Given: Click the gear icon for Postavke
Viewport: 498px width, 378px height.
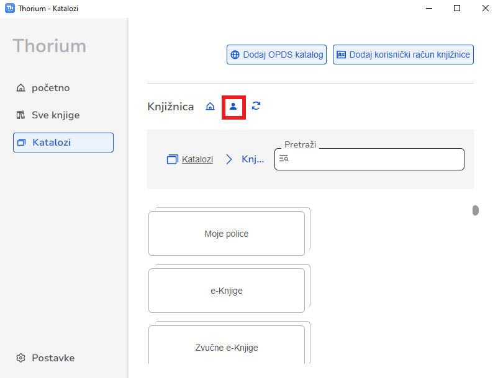Looking at the screenshot, I should point(20,358).
